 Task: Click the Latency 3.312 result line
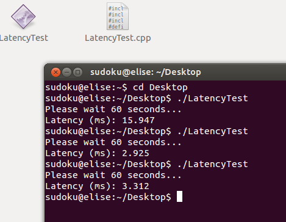(x=97, y=186)
